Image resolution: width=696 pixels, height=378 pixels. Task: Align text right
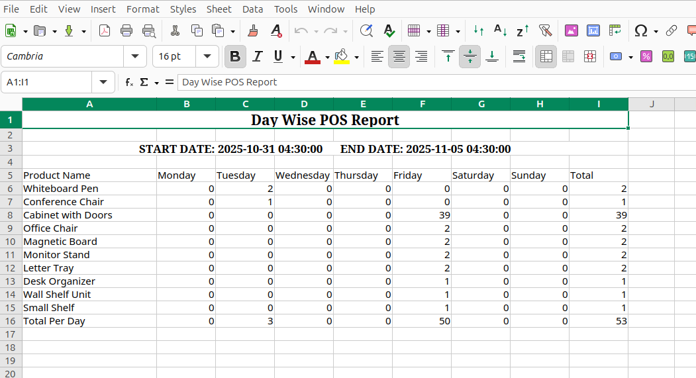tap(421, 56)
